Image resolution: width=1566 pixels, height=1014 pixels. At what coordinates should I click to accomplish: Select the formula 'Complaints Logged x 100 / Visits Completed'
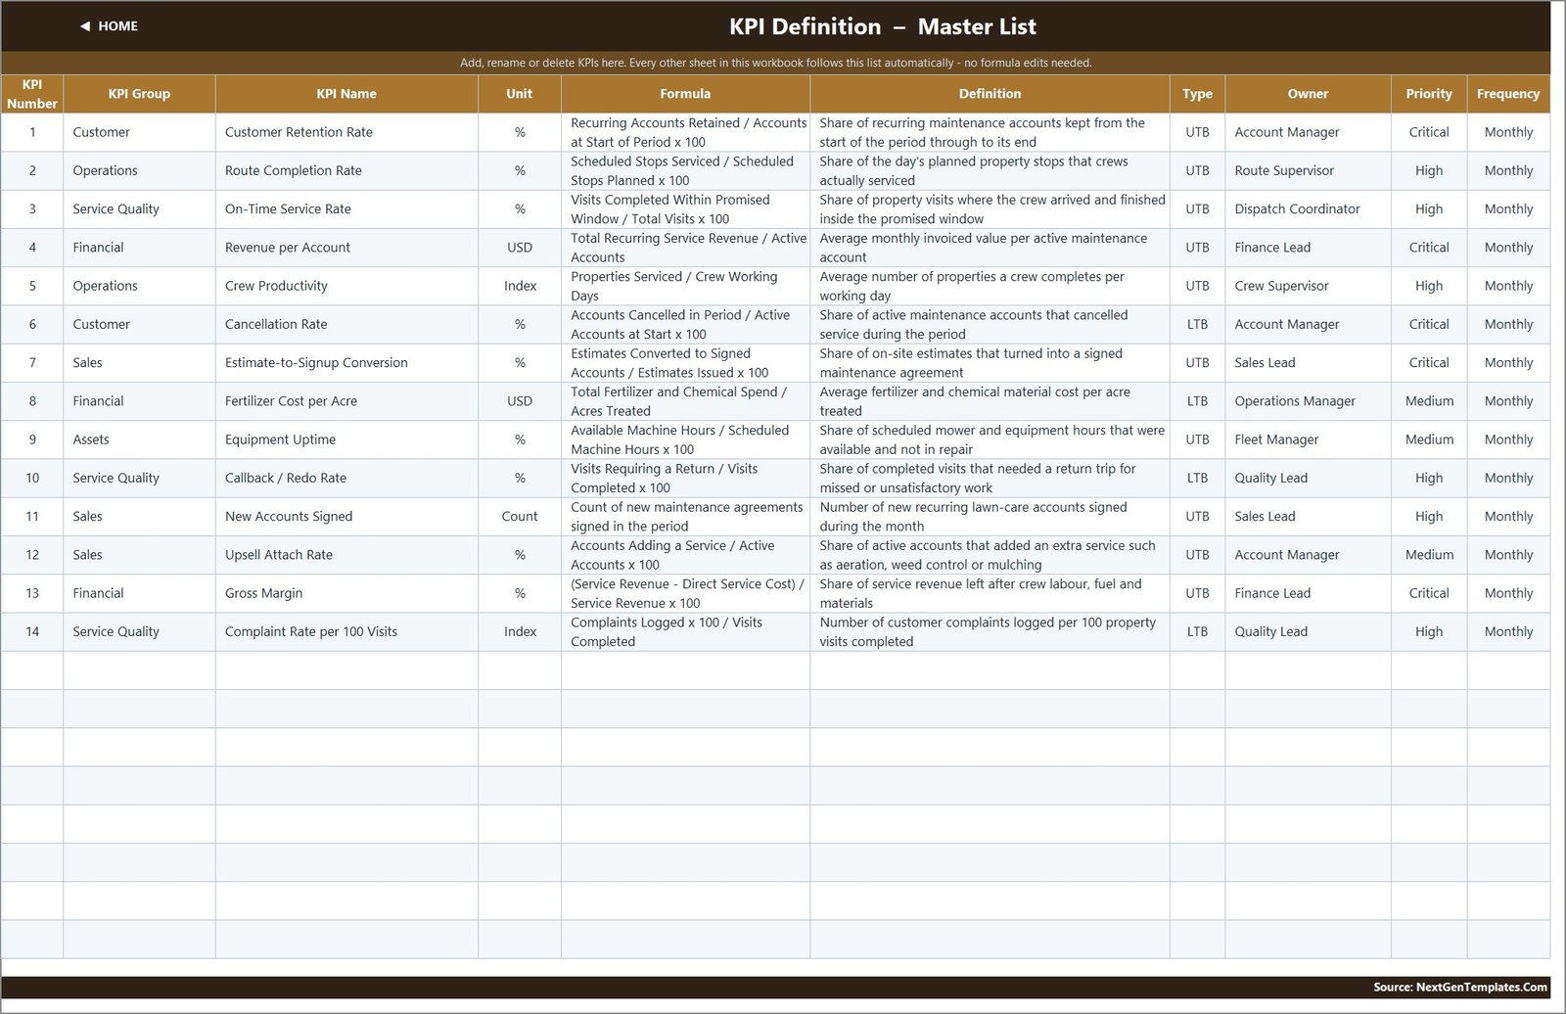[x=685, y=631]
